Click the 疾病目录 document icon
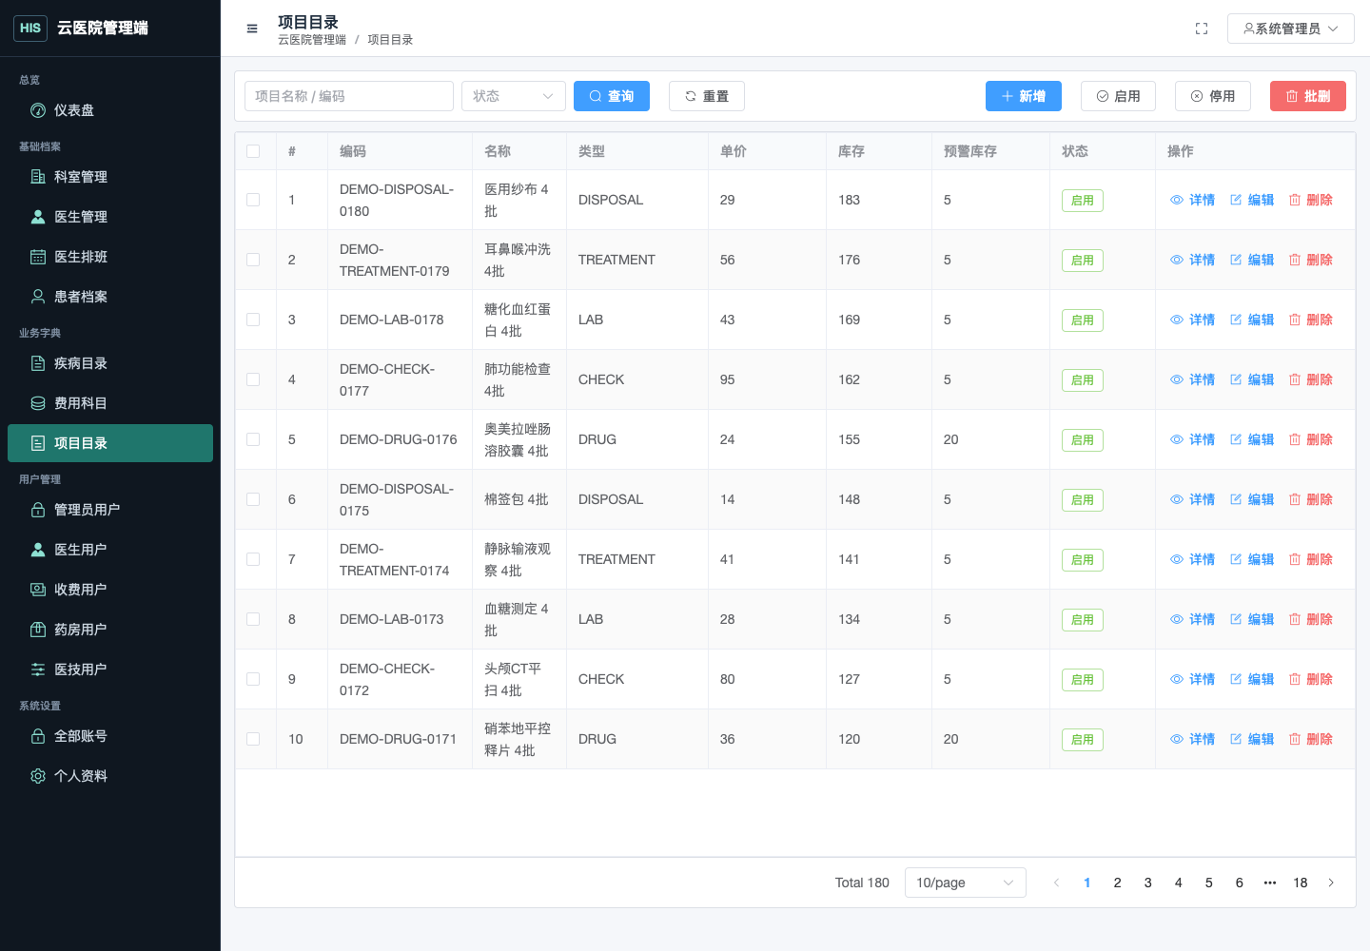The image size is (1370, 951). coord(38,363)
